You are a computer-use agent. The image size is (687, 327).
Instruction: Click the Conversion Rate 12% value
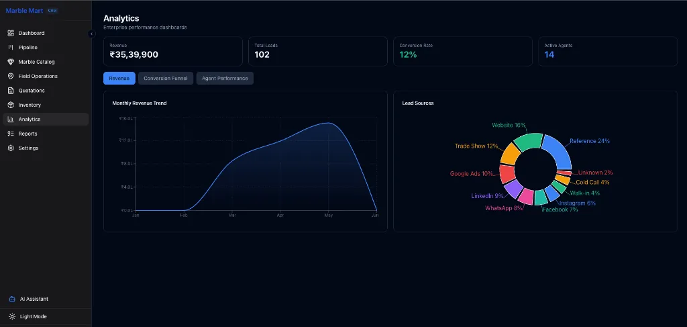tap(408, 55)
